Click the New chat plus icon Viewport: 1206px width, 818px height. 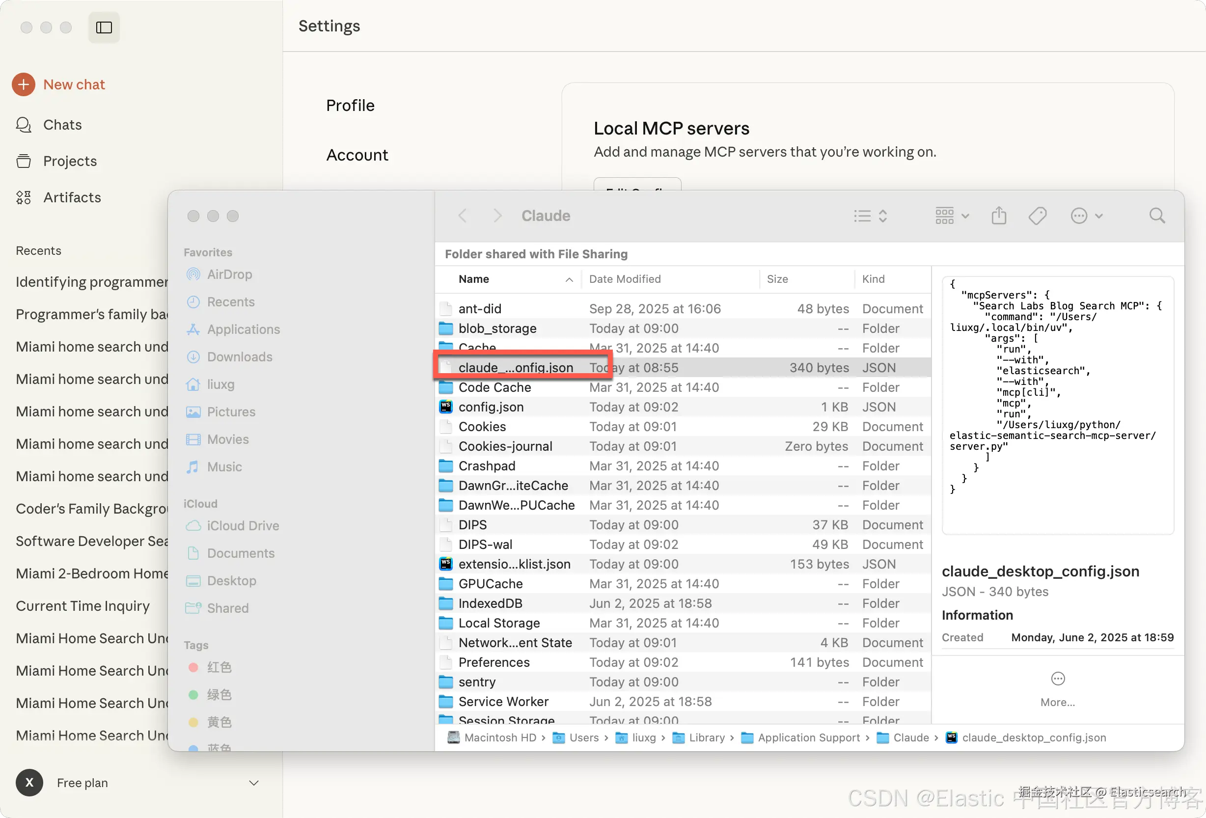tap(24, 84)
